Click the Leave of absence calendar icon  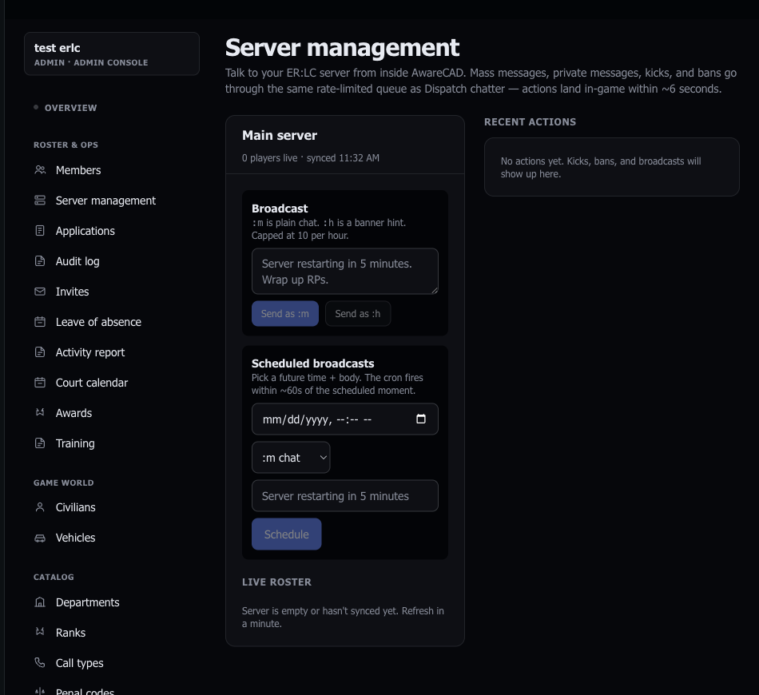coord(40,322)
